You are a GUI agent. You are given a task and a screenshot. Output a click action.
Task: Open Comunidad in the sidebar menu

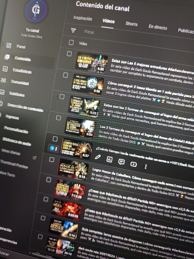20,83
